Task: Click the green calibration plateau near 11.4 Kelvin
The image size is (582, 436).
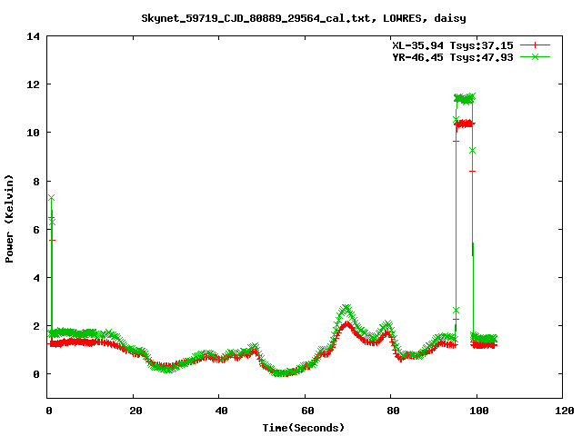Action: point(465,99)
